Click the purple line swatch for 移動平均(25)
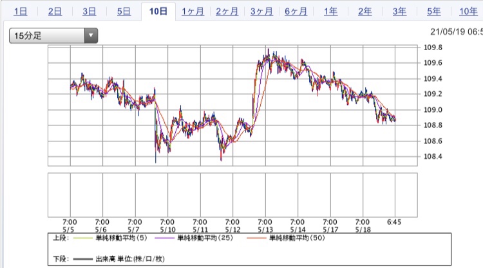Image resolution: width=483 pixels, height=268 pixels. (x=164, y=238)
